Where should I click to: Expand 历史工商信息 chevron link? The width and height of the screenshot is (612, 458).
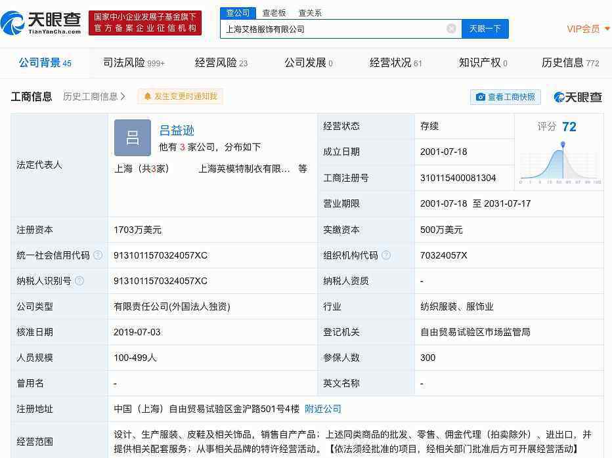(94, 96)
